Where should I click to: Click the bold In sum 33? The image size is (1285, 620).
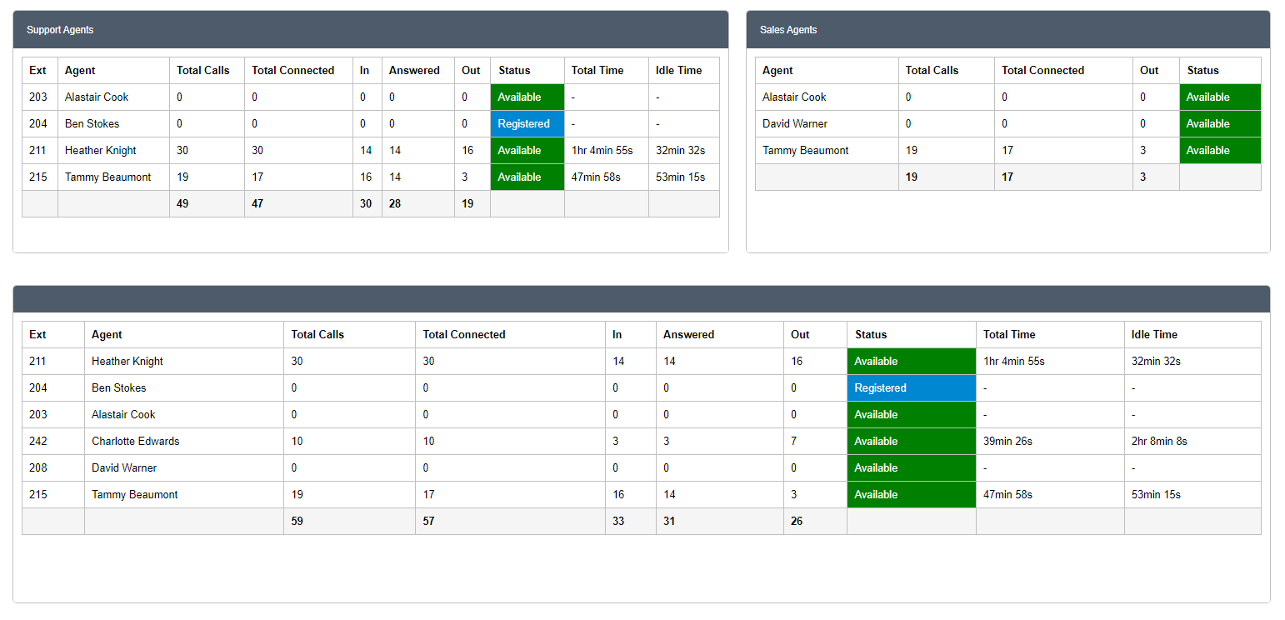[618, 522]
